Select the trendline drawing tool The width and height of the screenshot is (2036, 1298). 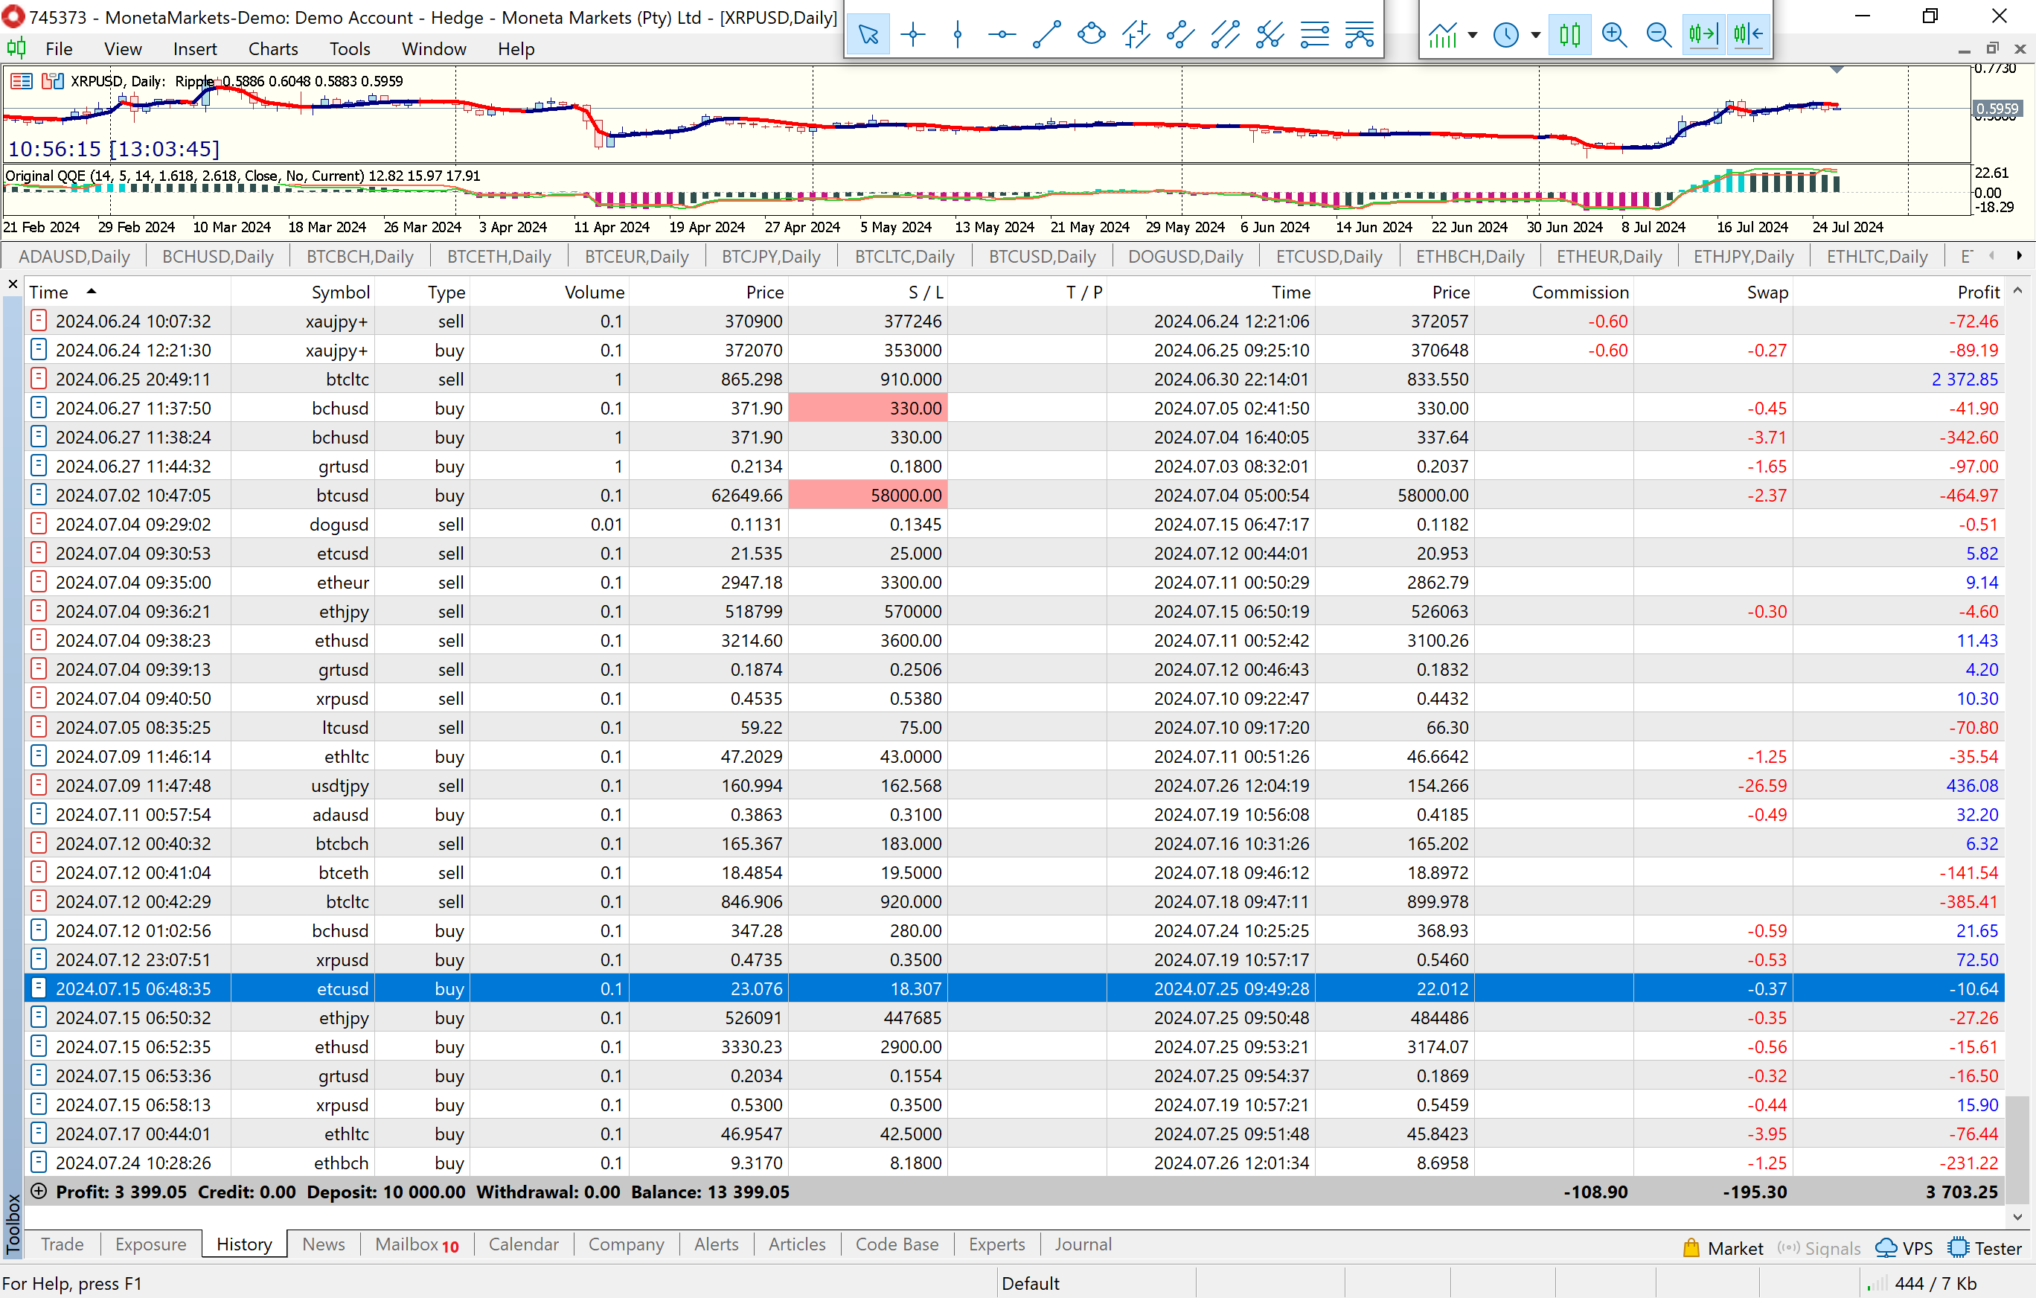point(1047,35)
